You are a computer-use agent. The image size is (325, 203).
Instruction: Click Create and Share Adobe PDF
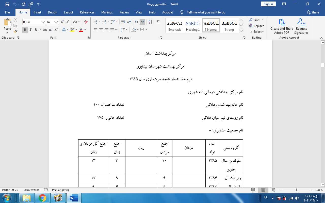tap(282, 26)
